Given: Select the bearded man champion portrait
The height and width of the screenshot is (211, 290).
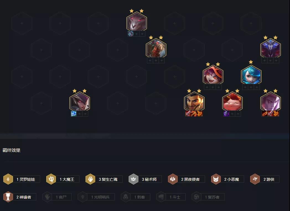Looking at the screenshot, I should click(194, 101).
